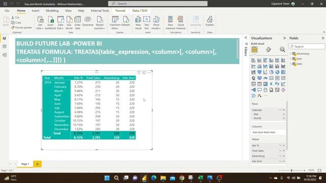Open the File menu
The height and width of the screenshot is (183, 326).
[x=7, y=11]
